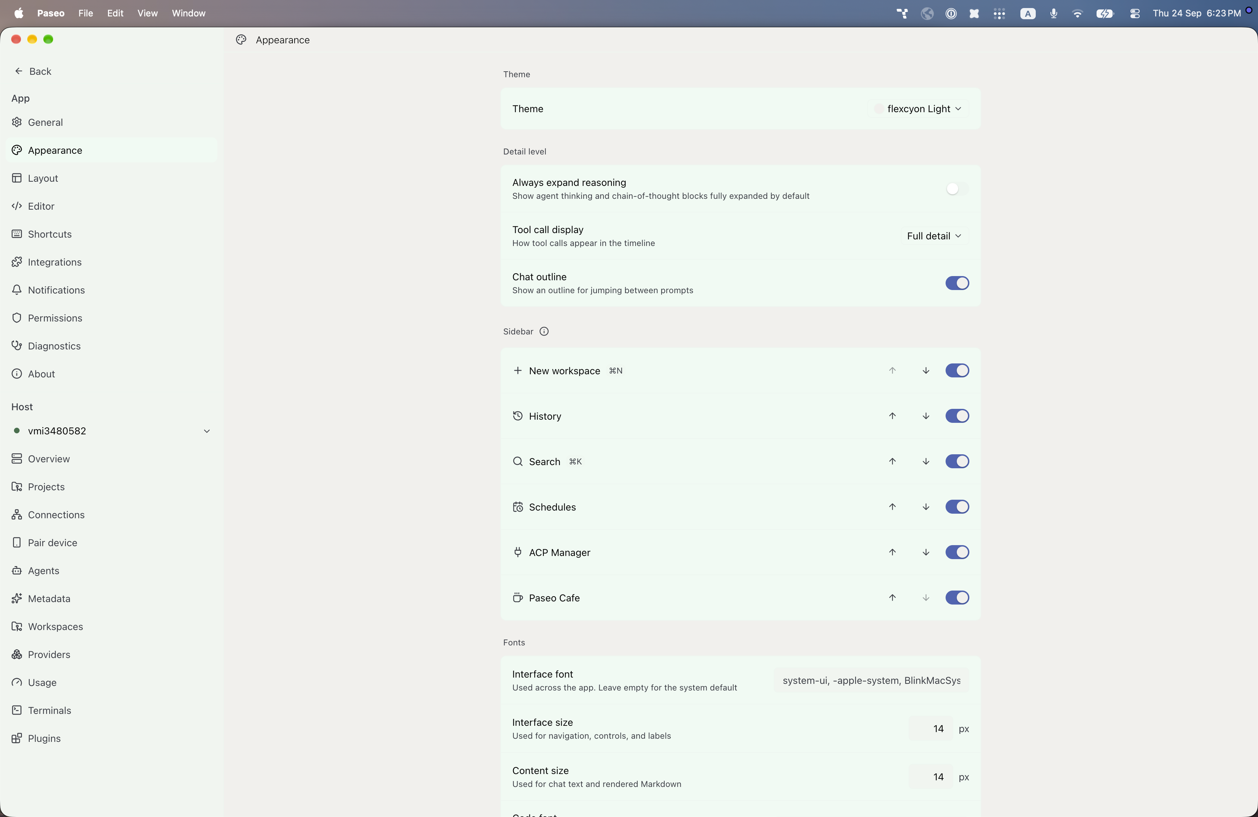
Task: Open Tool call display Full detail dropdown
Action: 934,236
